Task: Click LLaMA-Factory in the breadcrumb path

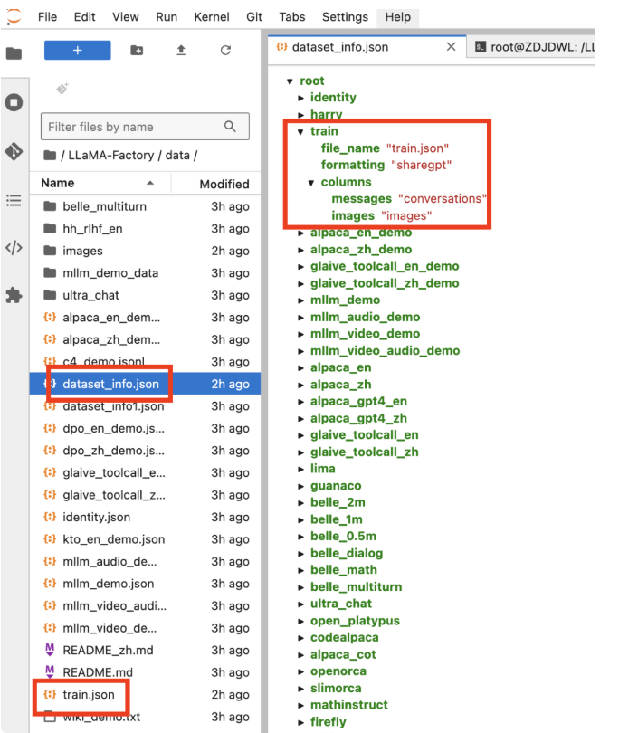Action: pyautogui.click(x=111, y=156)
